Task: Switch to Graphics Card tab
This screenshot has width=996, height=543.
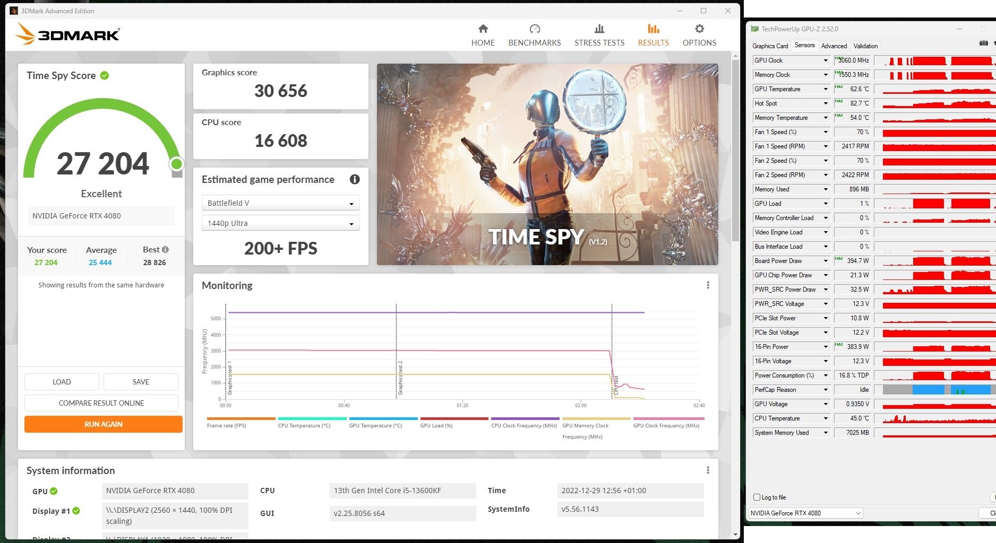Action: coord(770,46)
